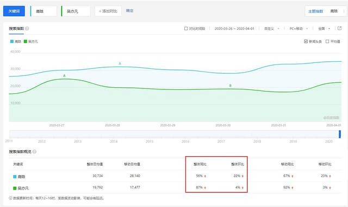Toggle the green 吴亦凡 legend swatch
This screenshot has height=207, width=348.
[26, 41]
